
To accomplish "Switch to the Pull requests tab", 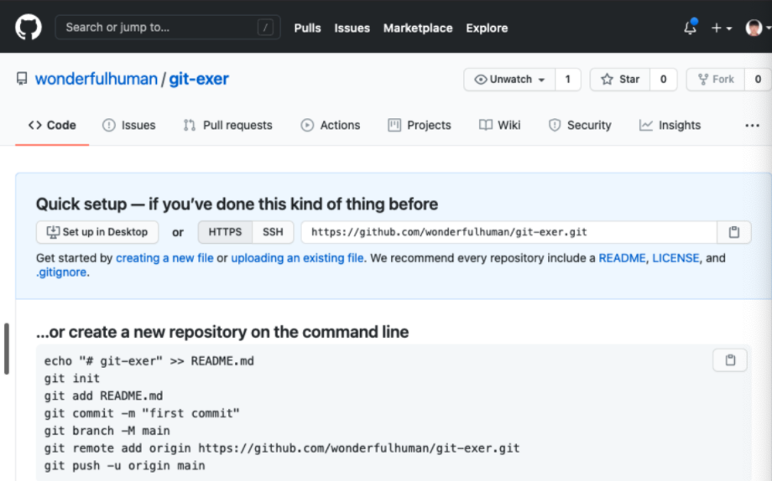I will pyautogui.click(x=227, y=126).
